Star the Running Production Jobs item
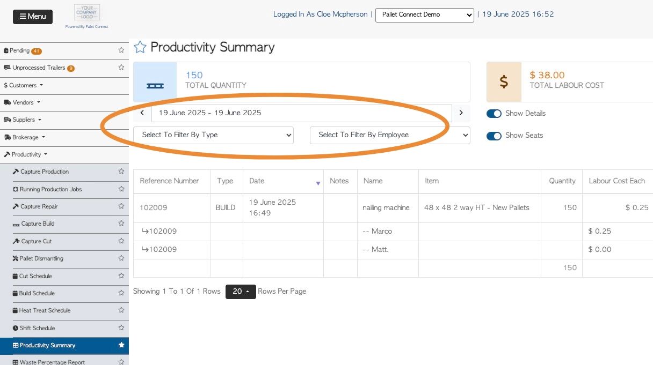Viewport: 653px width, 365px height. point(121,189)
